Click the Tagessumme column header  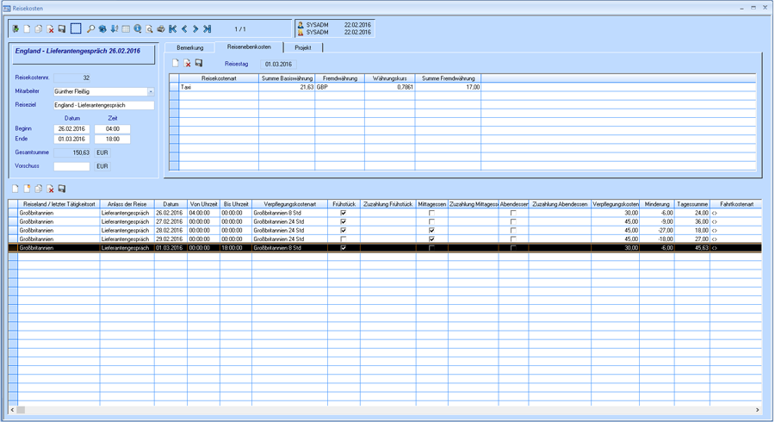(692, 204)
